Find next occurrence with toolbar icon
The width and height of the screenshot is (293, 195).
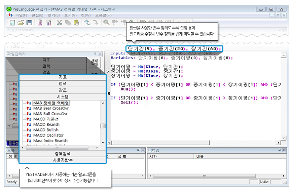click(x=115, y=23)
